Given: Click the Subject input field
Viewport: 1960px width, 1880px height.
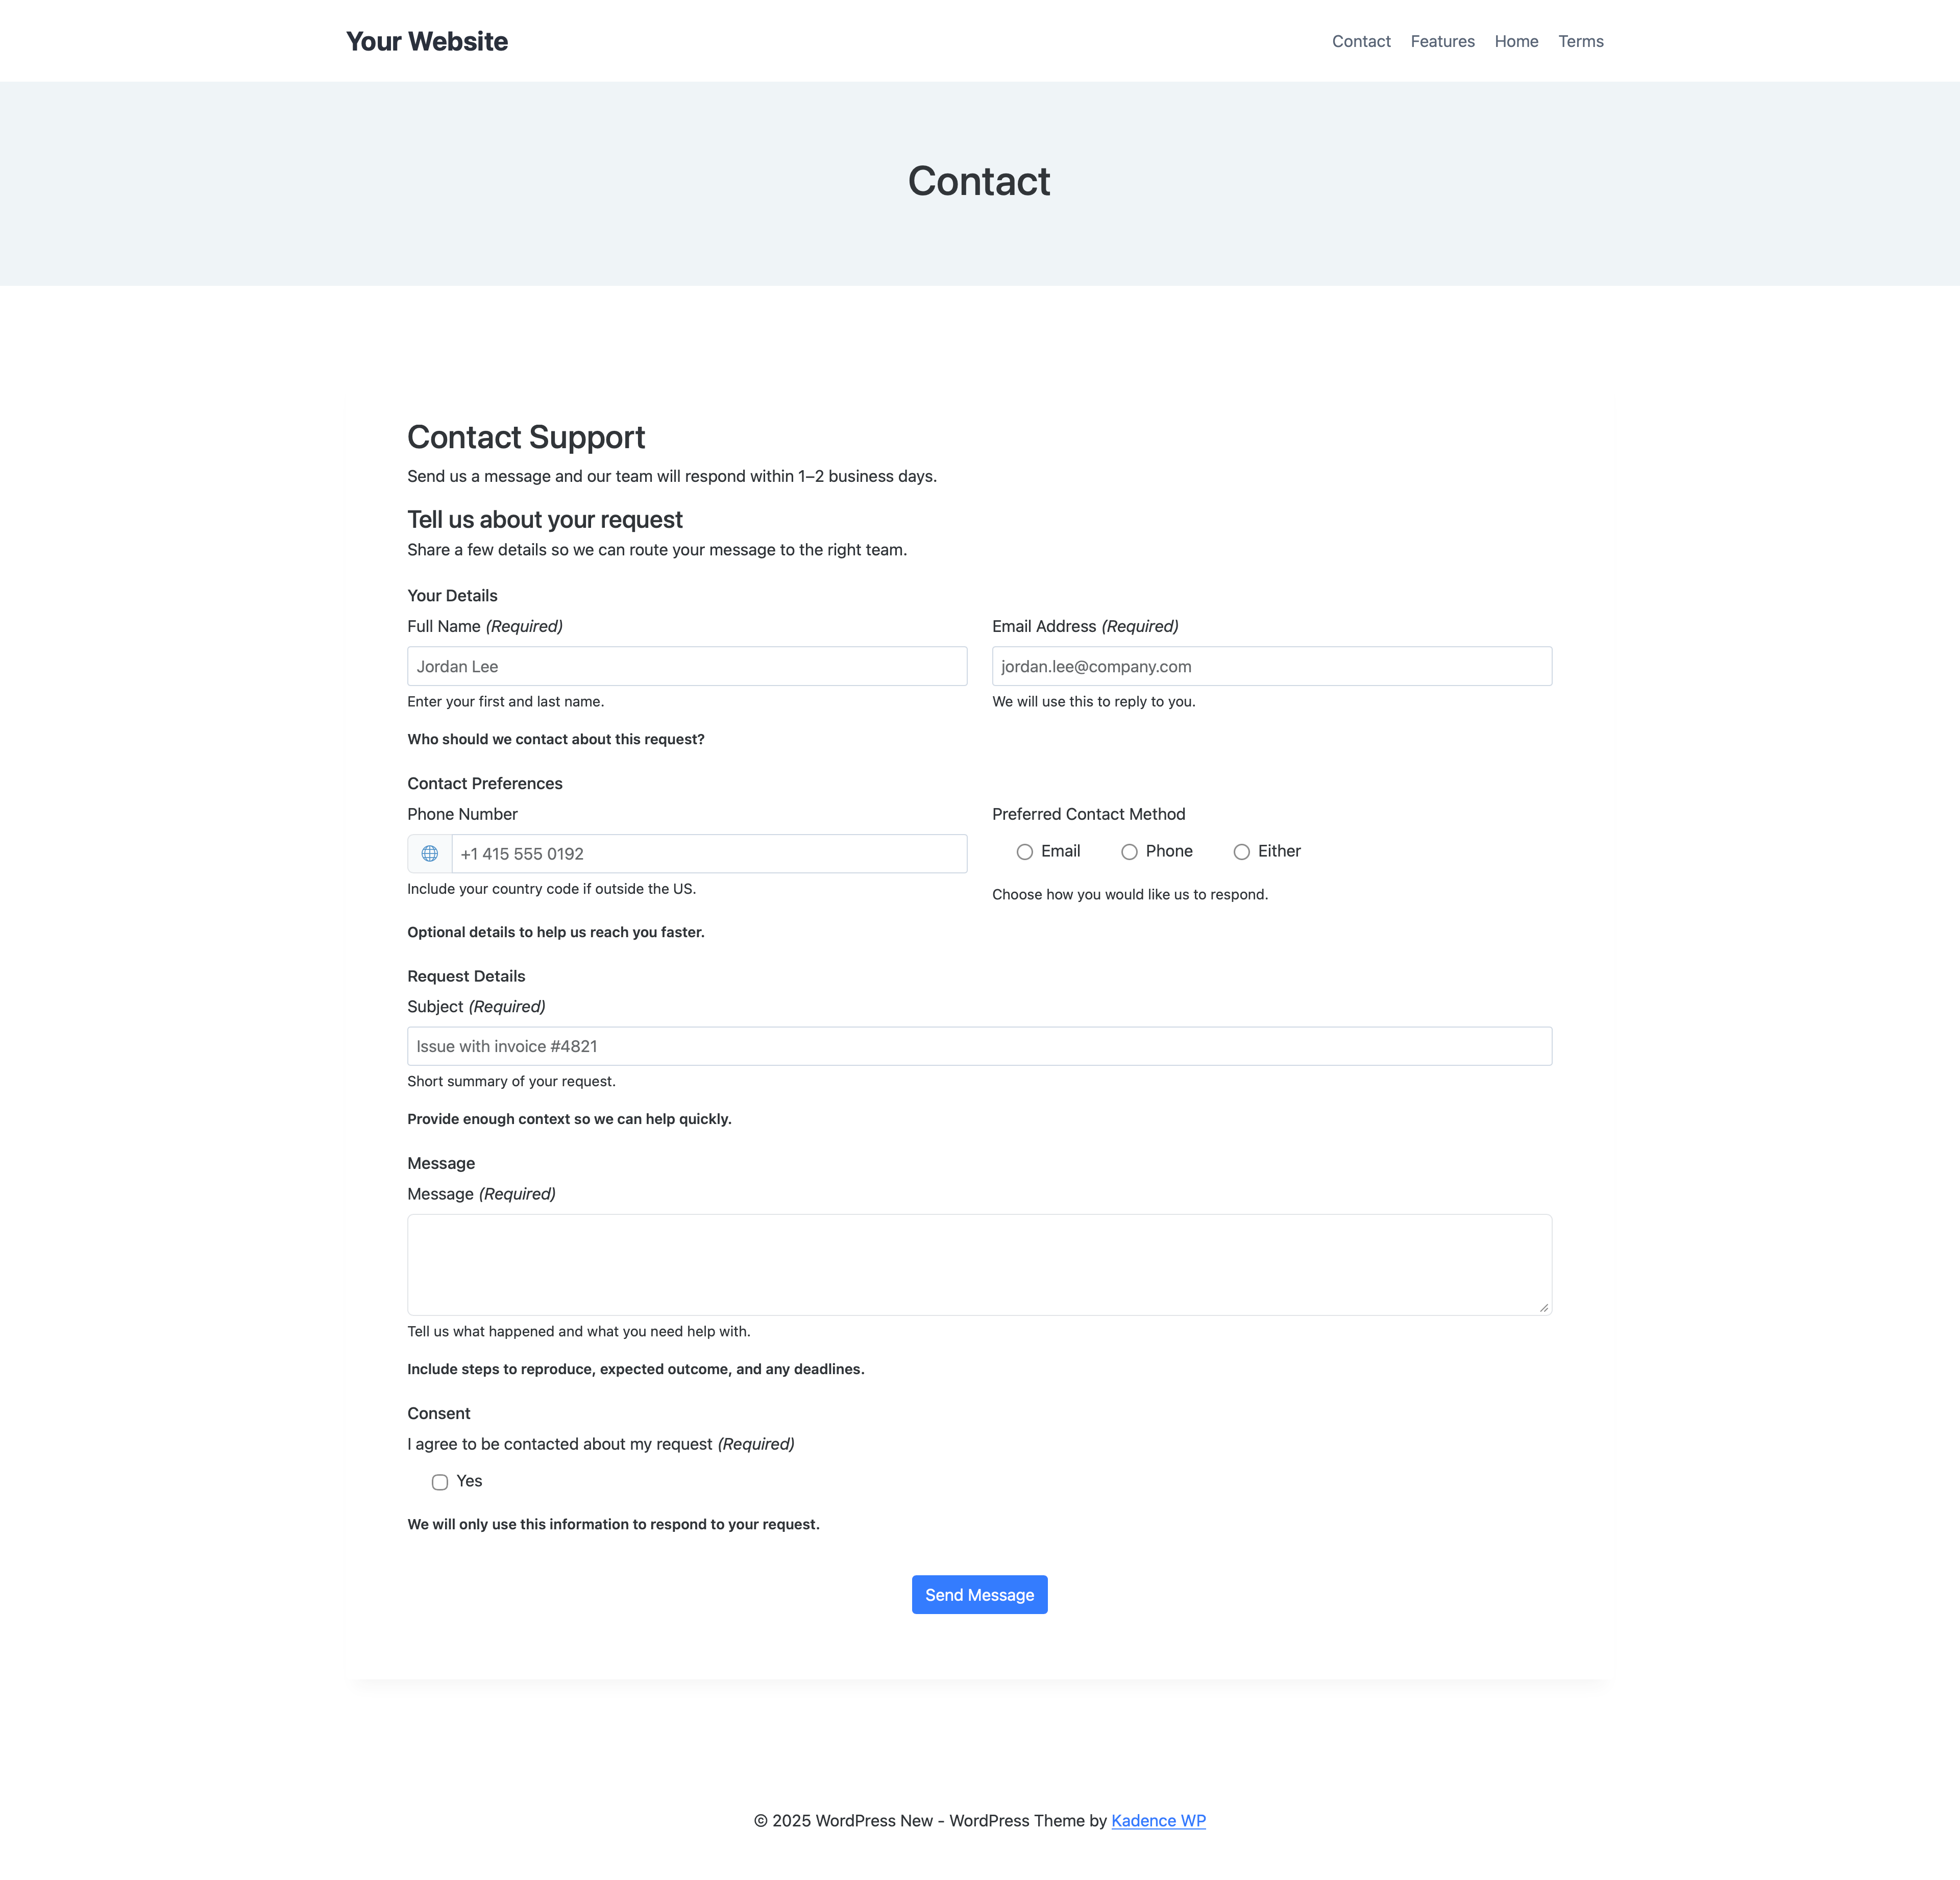Looking at the screenshot, I should (979, 1046).
